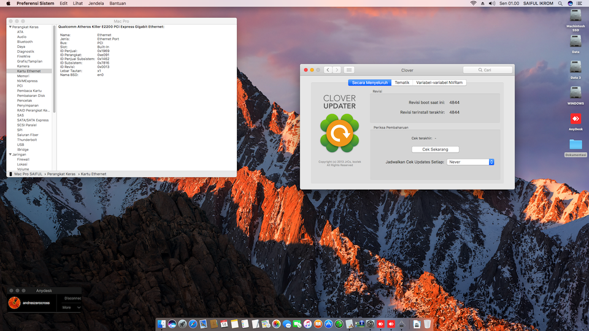Open the More dropdown in Anydesk window
Viewport: 589px width, 331px height.
71,307
